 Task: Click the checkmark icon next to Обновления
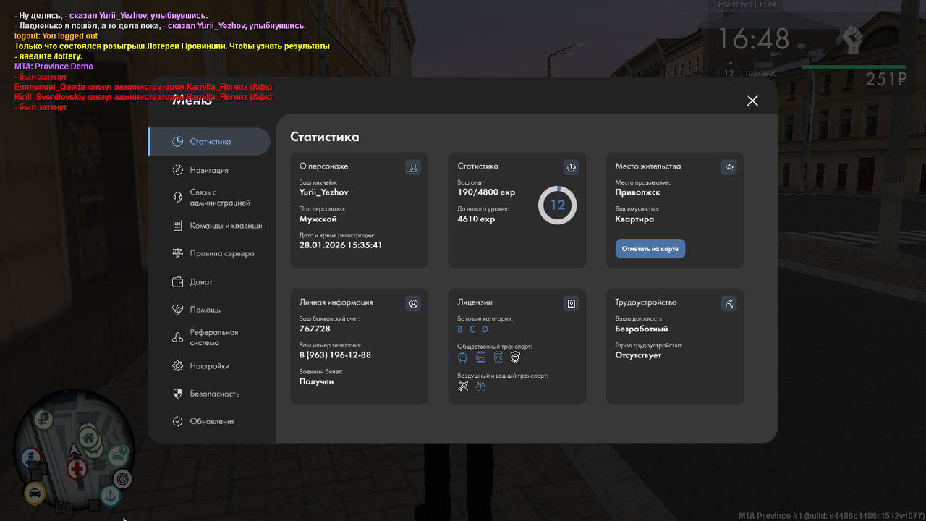tap(178, 421)
